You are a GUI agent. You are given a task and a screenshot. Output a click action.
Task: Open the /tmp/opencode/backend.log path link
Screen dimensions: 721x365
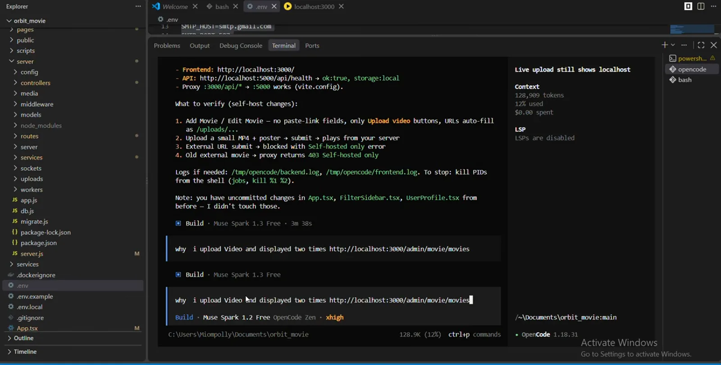pyautogui.click(x=275, y=172)
